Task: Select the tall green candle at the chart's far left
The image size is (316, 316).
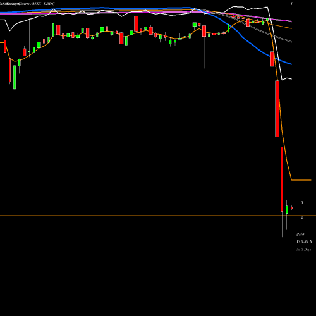Action: pyautogui.click(x=15, y=77)
